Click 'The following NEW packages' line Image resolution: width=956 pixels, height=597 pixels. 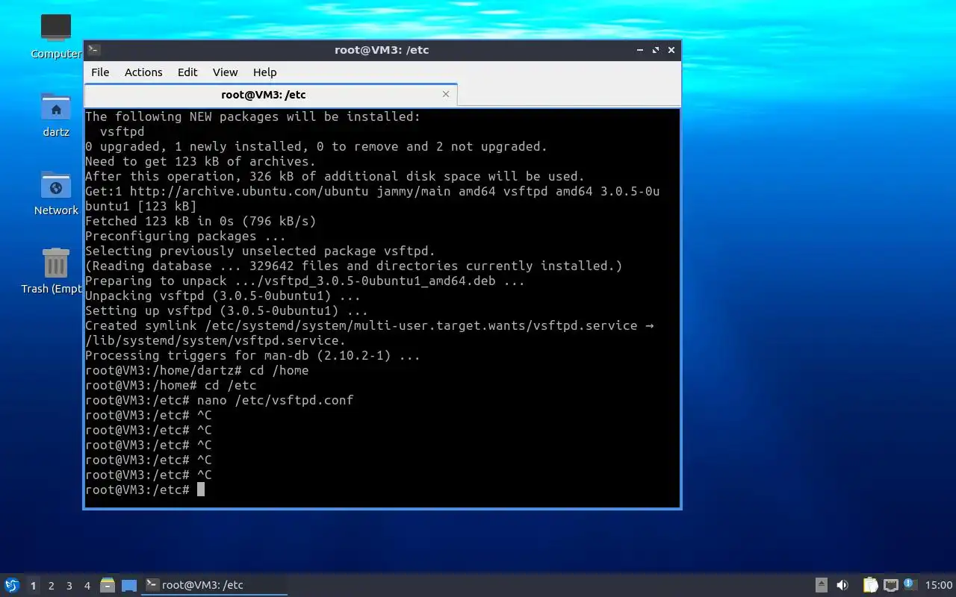pyautogui.click(x=253, y=116)
